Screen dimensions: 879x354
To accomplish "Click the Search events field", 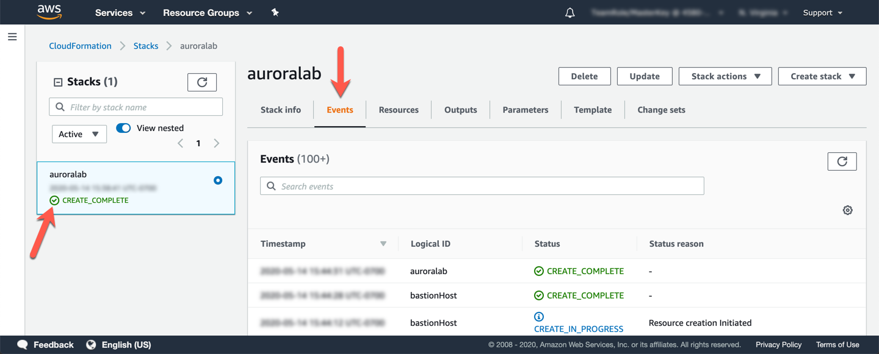I will tap(482, 186).
